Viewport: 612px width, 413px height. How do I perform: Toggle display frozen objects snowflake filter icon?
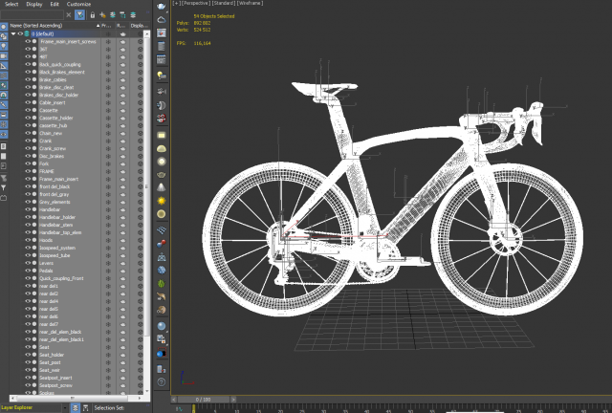(4, 124)
